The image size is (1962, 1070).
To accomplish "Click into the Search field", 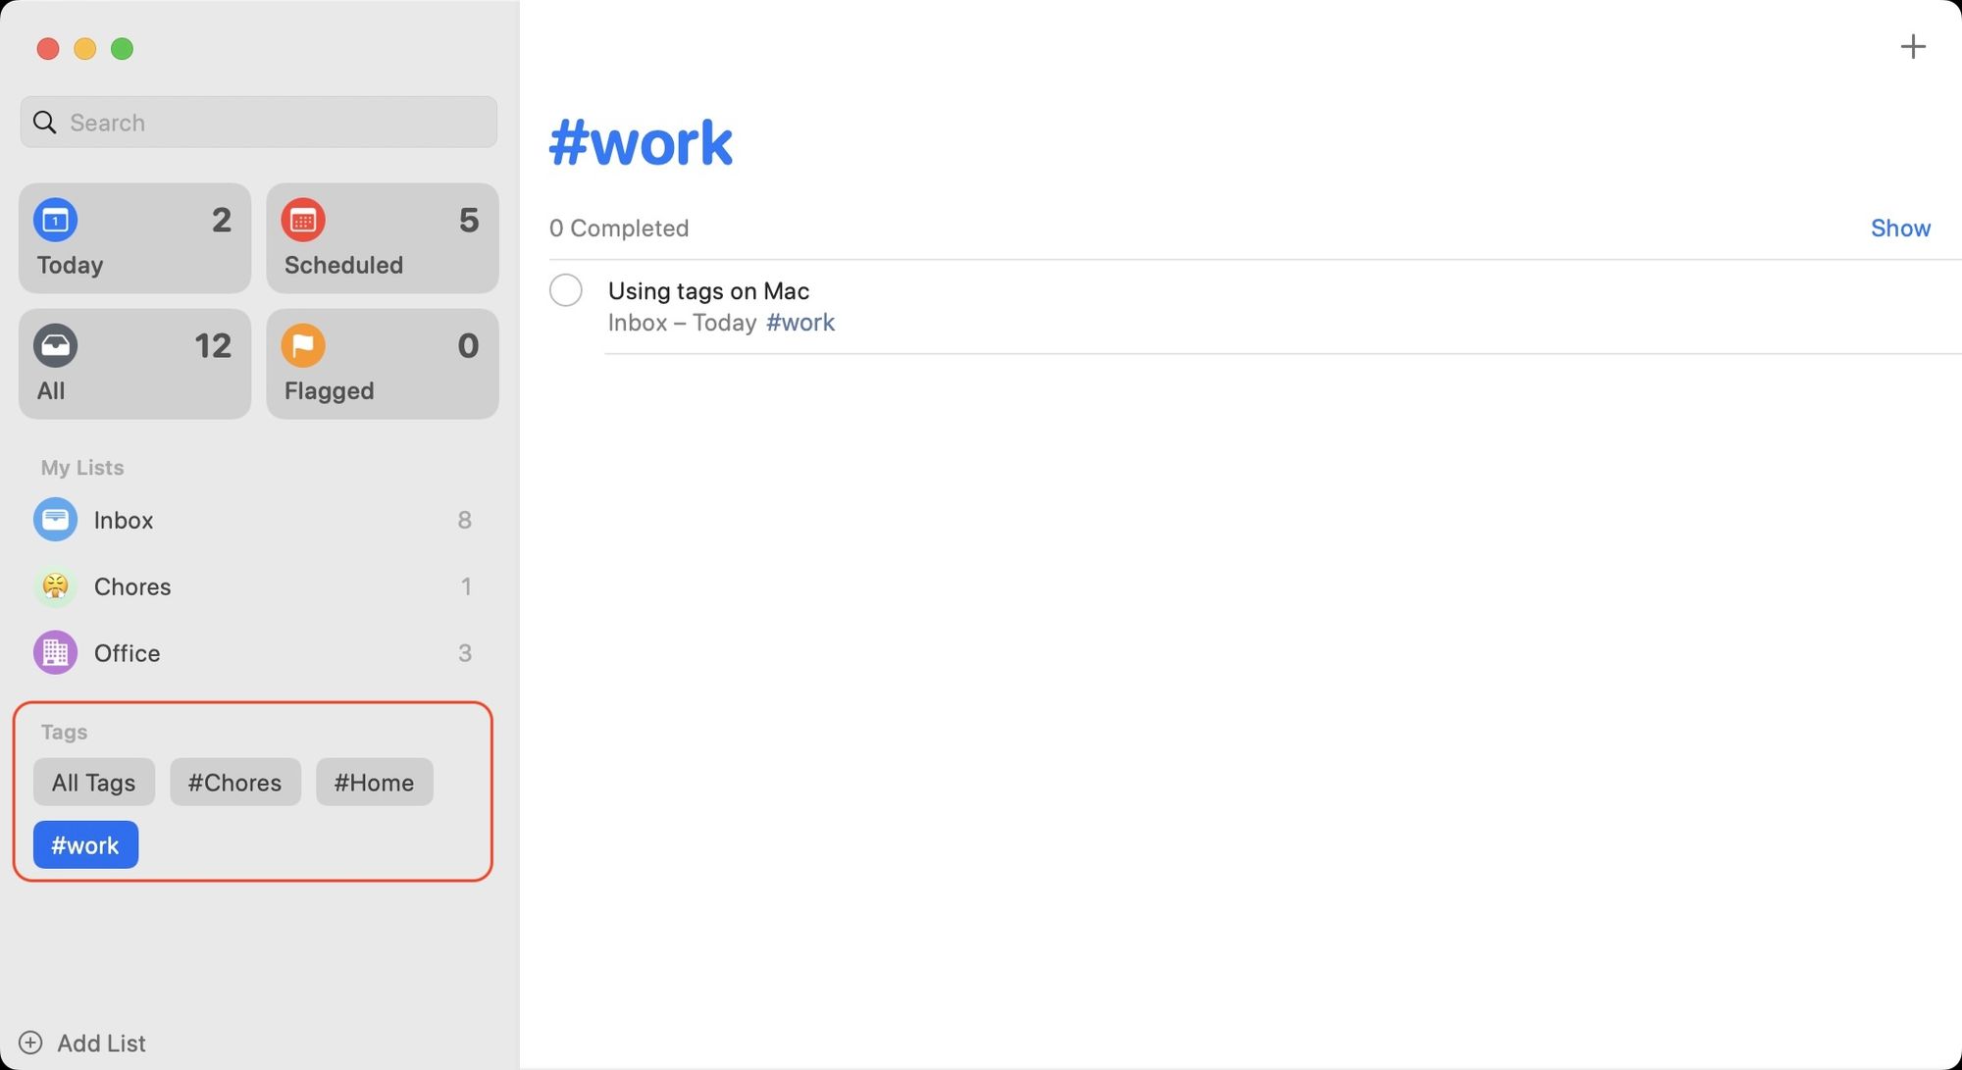I will point(258,122).
